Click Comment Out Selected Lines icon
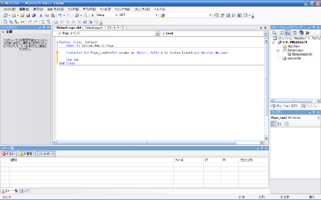 (x=43, y=22)
